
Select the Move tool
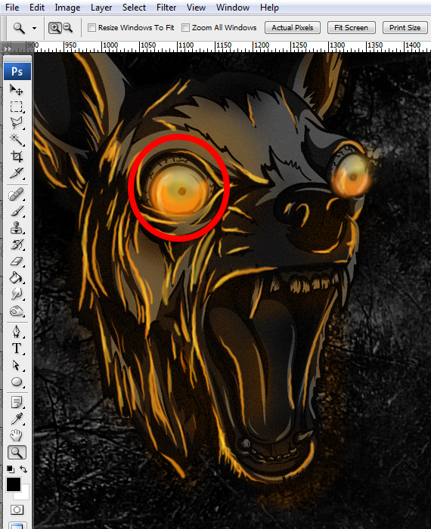click(x=16, y=90)
